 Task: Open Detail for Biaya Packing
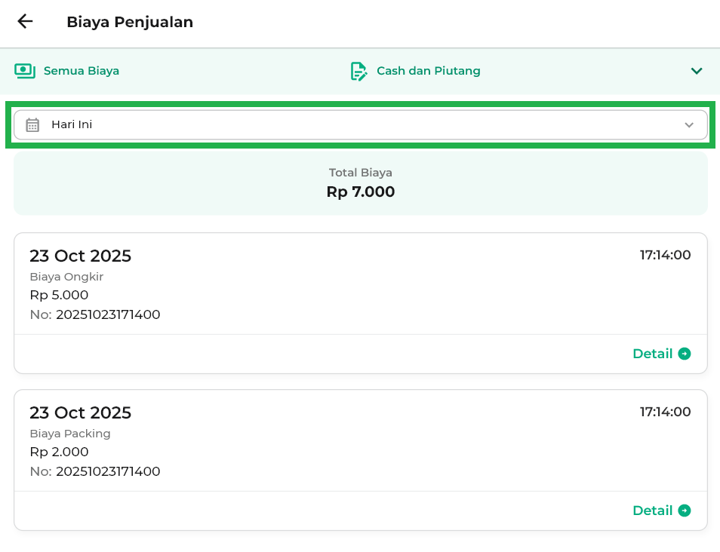tap(652, 511)
